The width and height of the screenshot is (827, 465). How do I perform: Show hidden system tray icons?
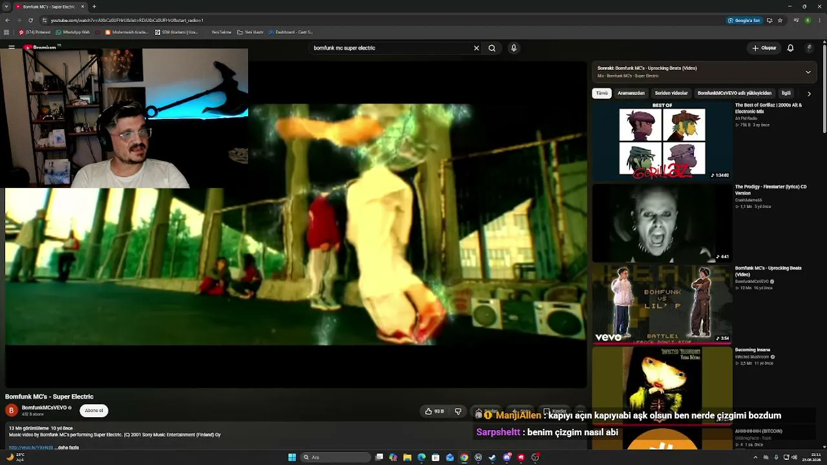tap(755, 457)
